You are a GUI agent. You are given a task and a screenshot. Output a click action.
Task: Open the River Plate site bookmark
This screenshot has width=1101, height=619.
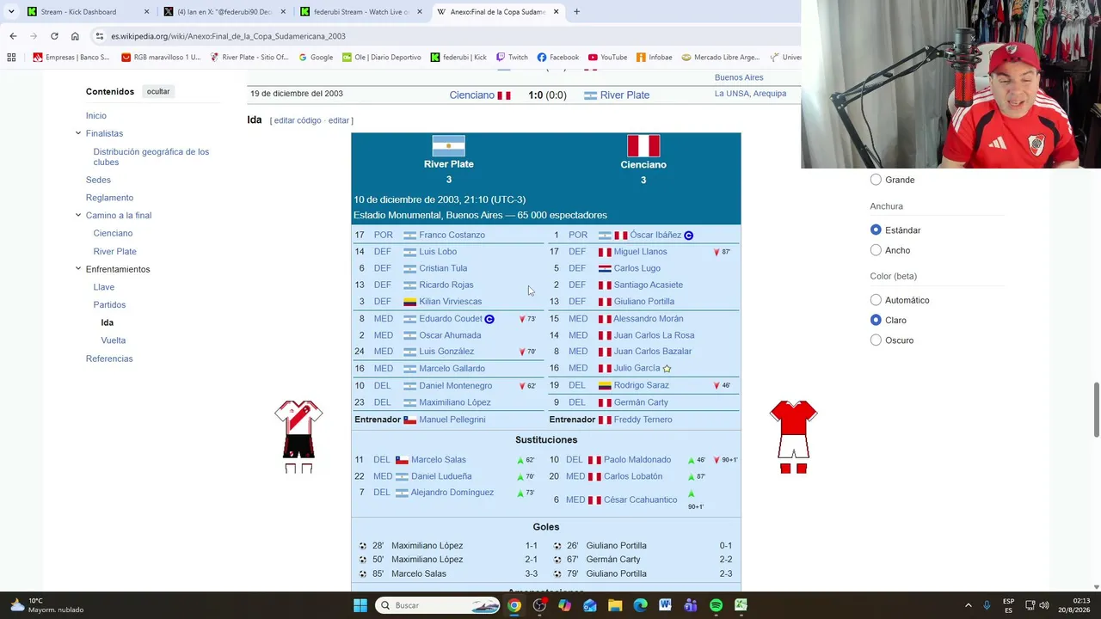(x=249, y=58)
